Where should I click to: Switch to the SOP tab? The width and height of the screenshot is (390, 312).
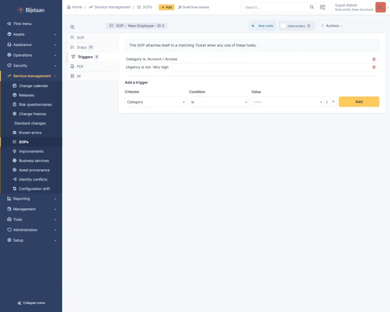(x=93, y=38)
